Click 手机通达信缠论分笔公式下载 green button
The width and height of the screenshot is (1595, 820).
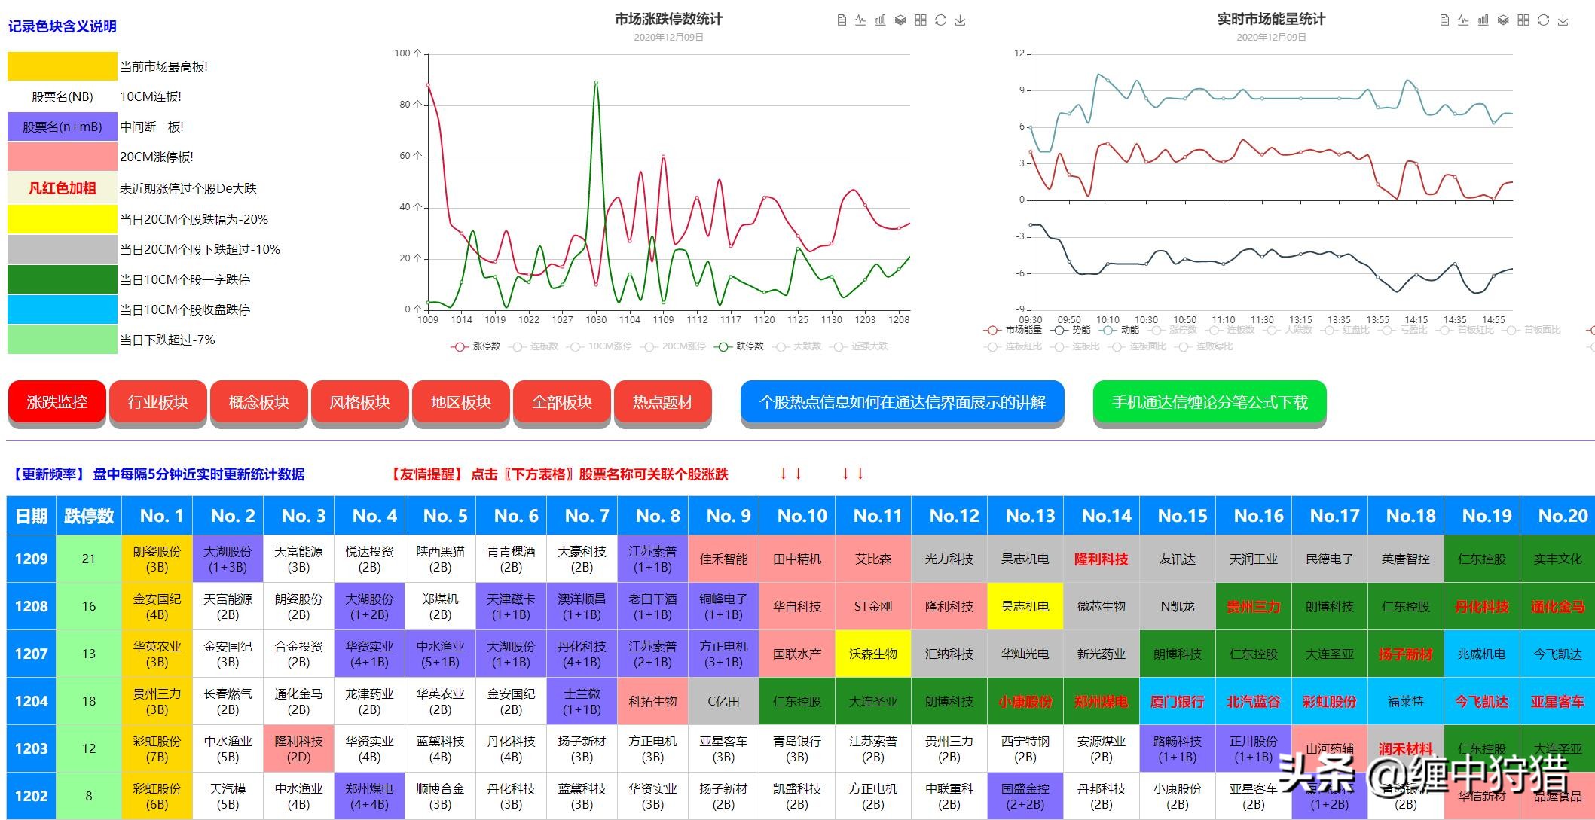tap(1209, 402)
